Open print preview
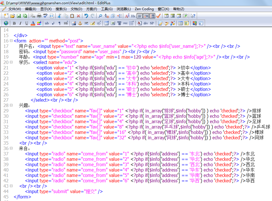Image resolution: width=272 pixels, height=201 pixels. 33,16
